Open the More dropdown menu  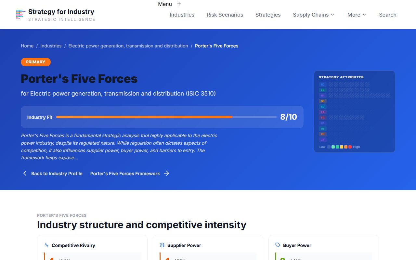click(x=356, y=15)
